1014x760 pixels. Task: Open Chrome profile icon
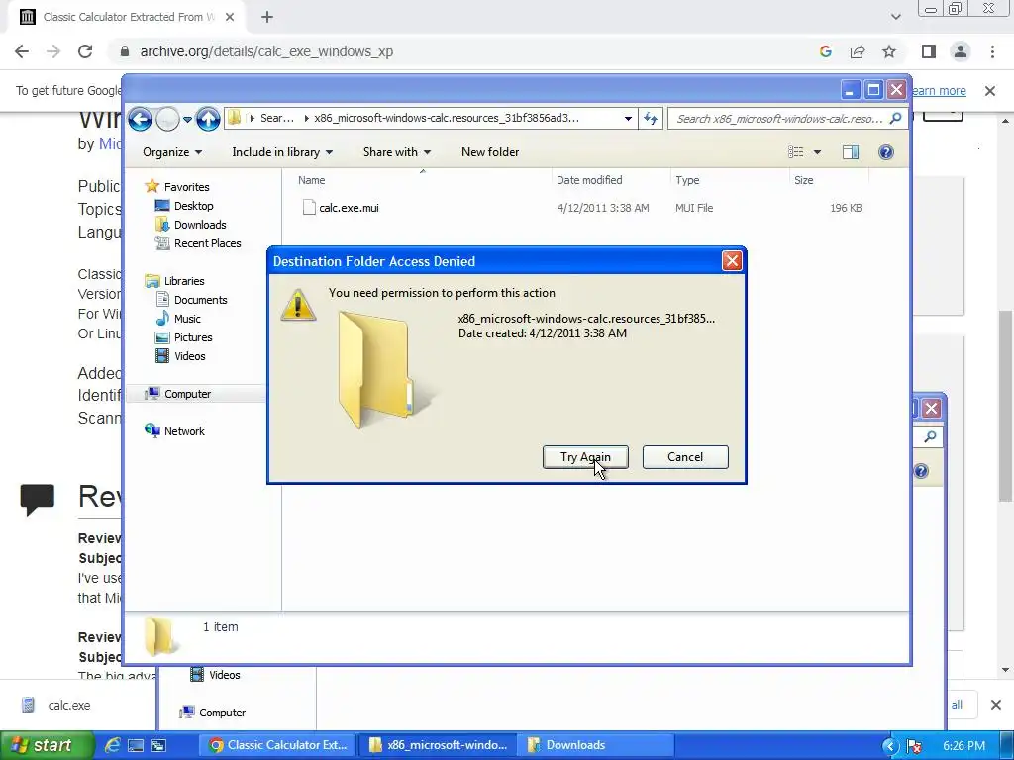pos(961,51)
